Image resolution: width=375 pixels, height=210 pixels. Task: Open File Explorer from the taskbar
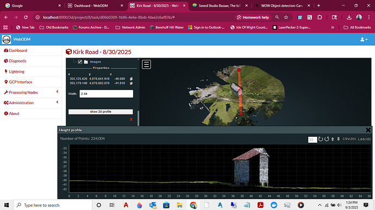tap(179, 205)
